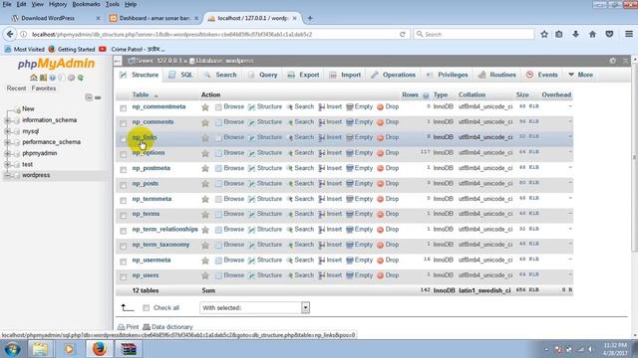Click the green reload navigation icon
Image resolution: width=638 pixels, height=358 pixels.
click(x=81, y=78)
